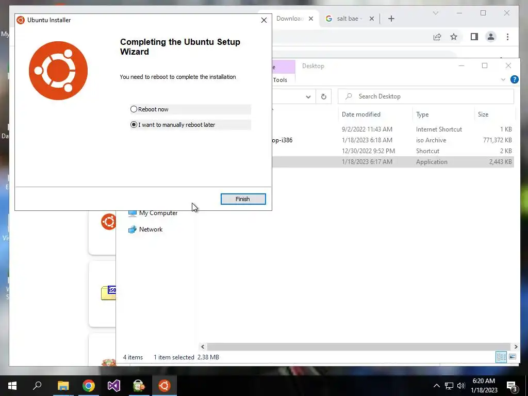Expand the address bar history dropdown
This screenshot has width=528, height=396.
[308, 96]
